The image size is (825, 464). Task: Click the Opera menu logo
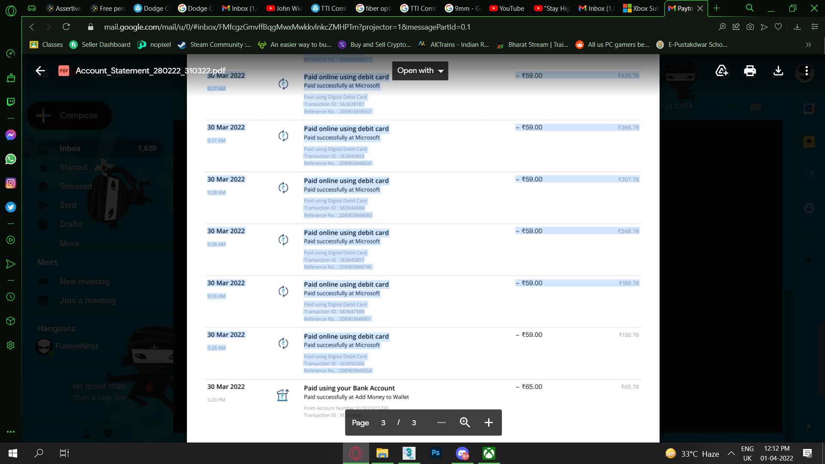tap(11, 10)
